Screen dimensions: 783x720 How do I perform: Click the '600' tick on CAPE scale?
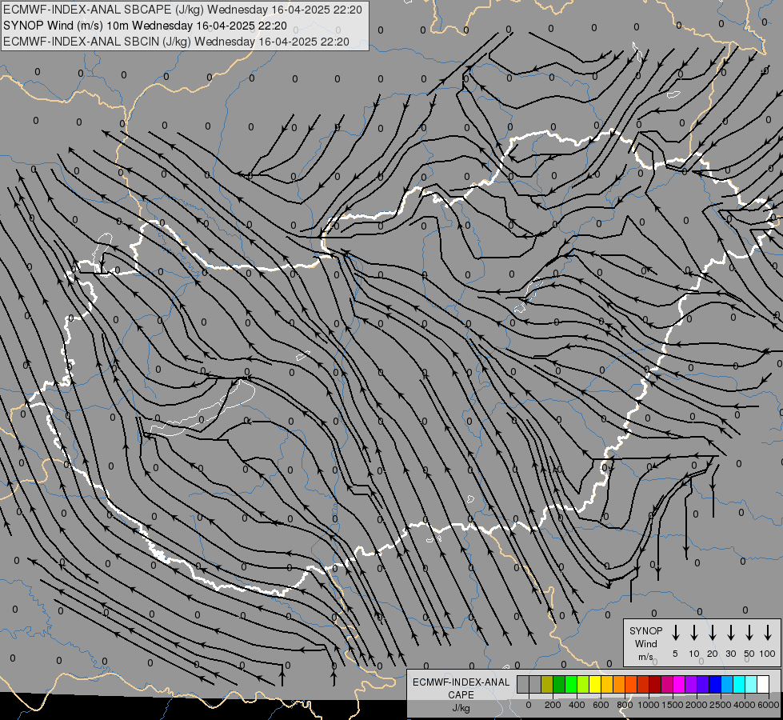click(x=601, y=705)
